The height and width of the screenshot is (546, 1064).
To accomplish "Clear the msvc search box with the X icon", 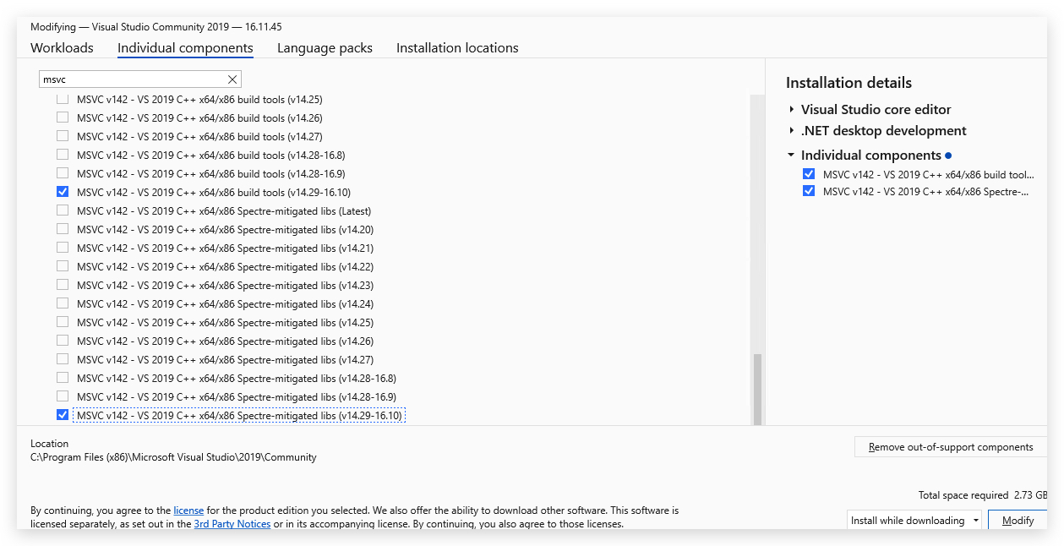I will click(x=232, y=79).
